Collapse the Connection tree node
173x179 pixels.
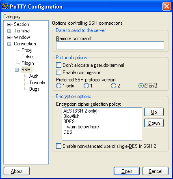coord(9,44)
